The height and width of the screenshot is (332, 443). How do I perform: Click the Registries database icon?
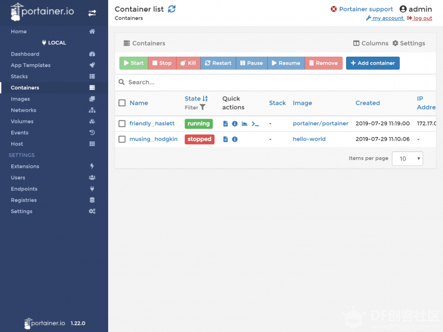point(92,200)
